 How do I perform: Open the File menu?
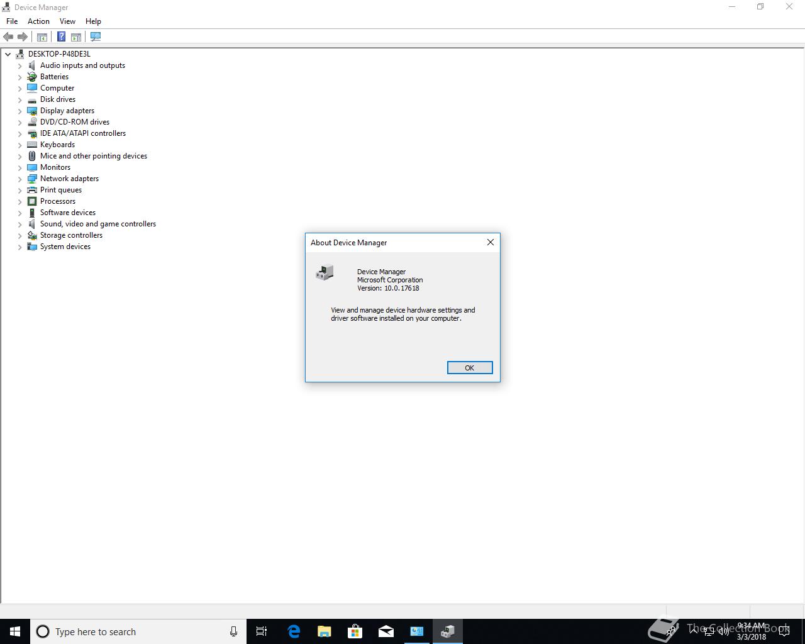pos(12,21)
